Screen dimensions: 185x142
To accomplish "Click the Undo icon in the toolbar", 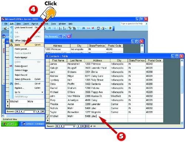I will pos(50,28).
